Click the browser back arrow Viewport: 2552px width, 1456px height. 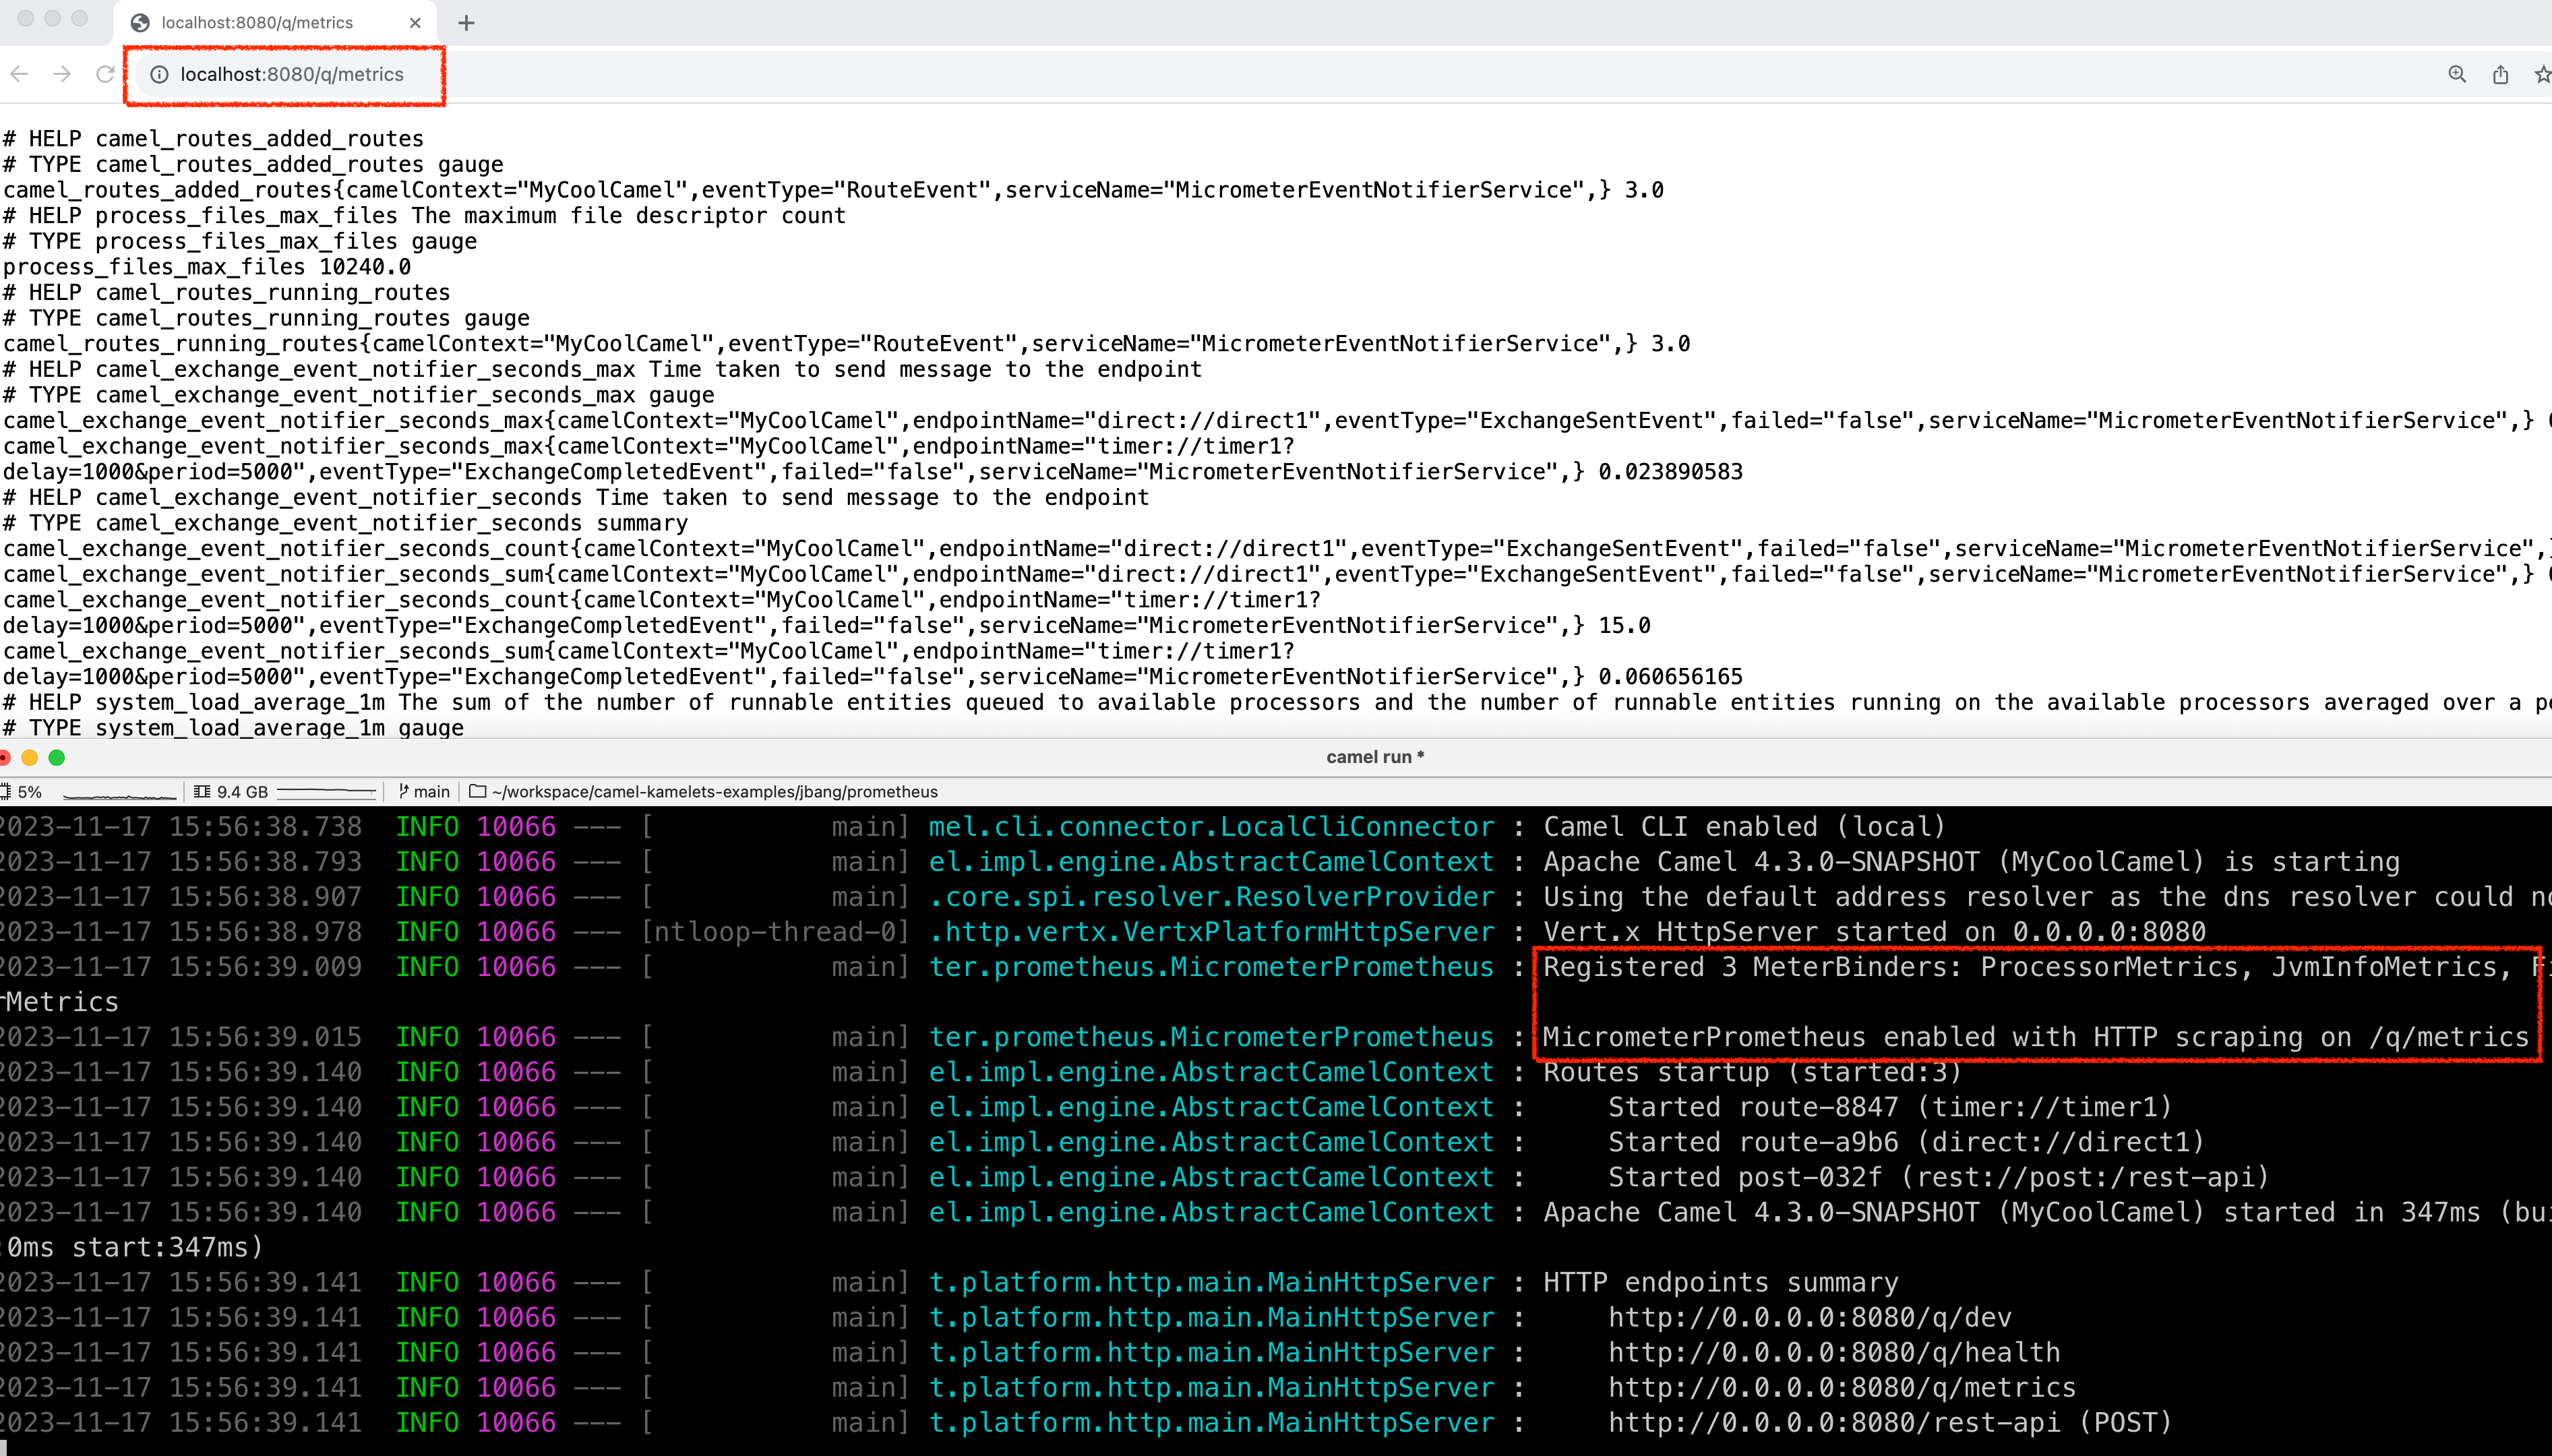[19, 74]
